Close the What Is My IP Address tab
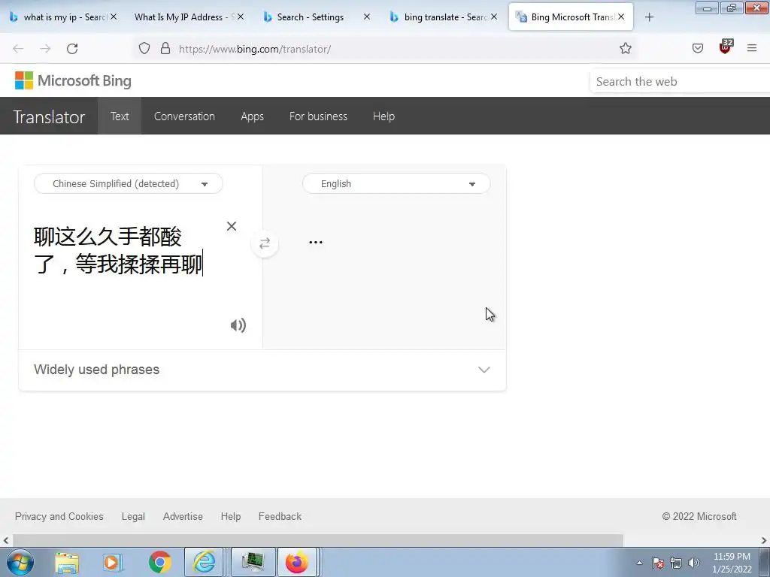 tap(240, 17)
